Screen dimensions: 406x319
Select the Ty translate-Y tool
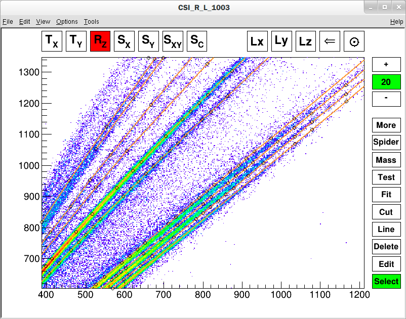(x=76, y=41)
